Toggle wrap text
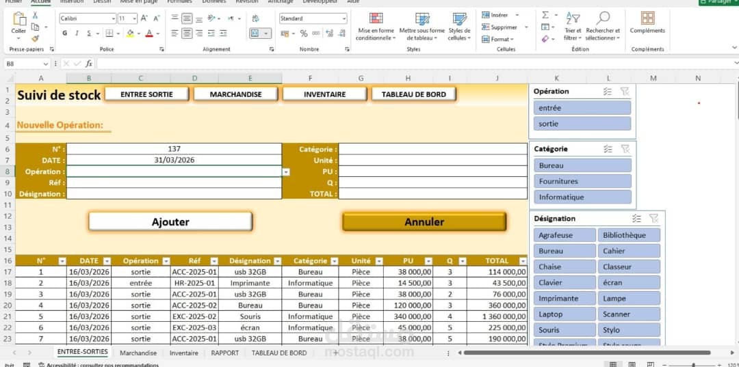This screenshot has height=367, width=739. point(255,18)
